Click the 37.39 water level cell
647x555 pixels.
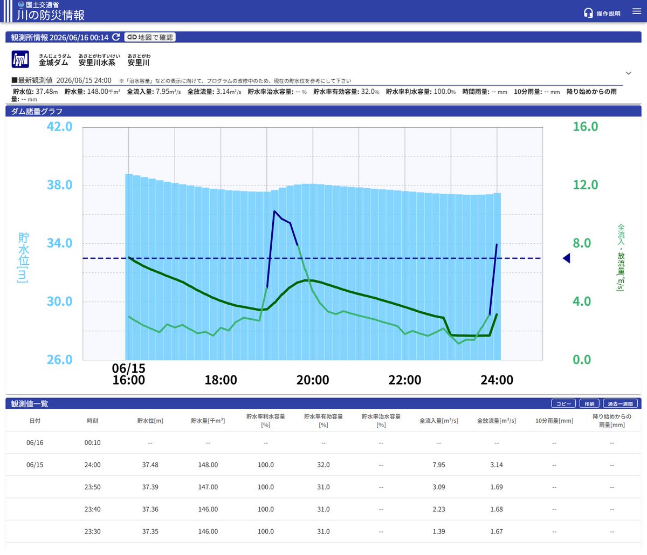tap(150, 487)
